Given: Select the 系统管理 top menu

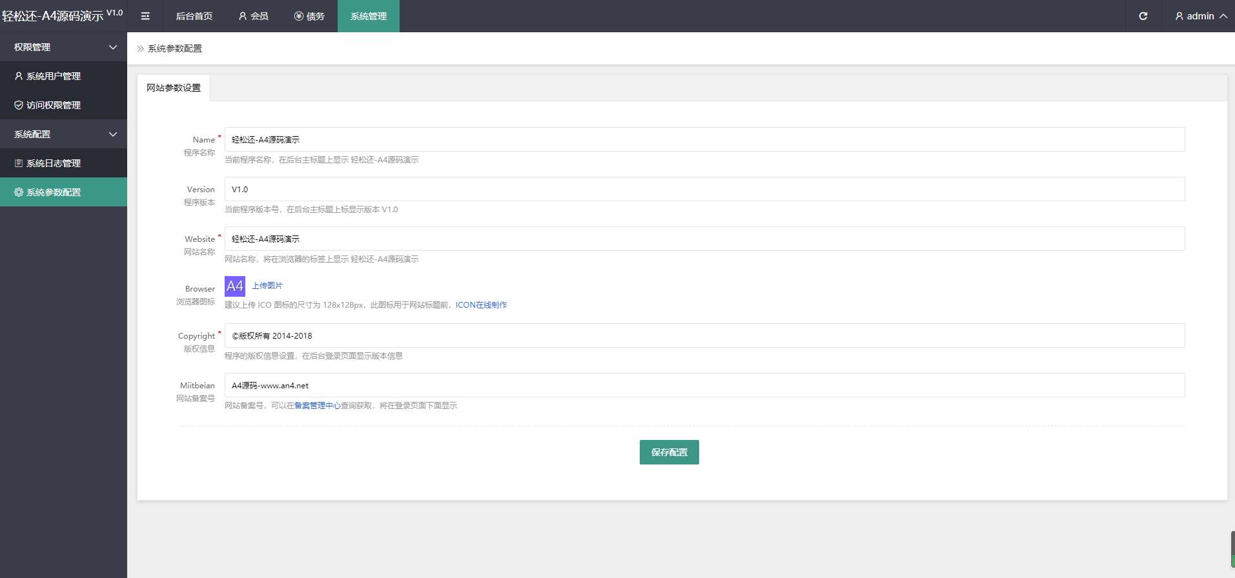Looking at the screenshot, I should click(x=368, y=16).
